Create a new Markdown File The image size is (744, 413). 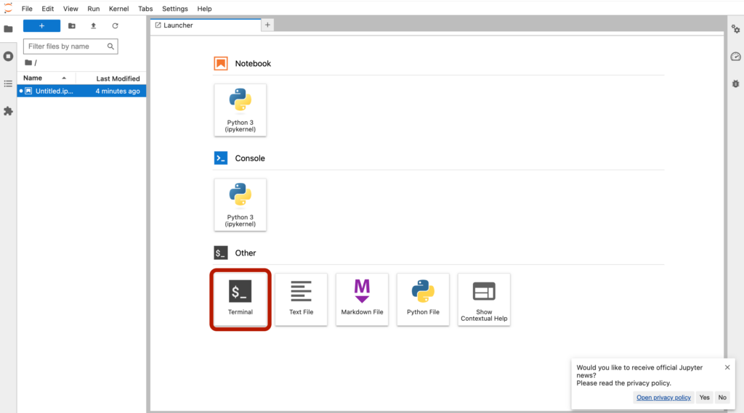click(x=362, y=299)
